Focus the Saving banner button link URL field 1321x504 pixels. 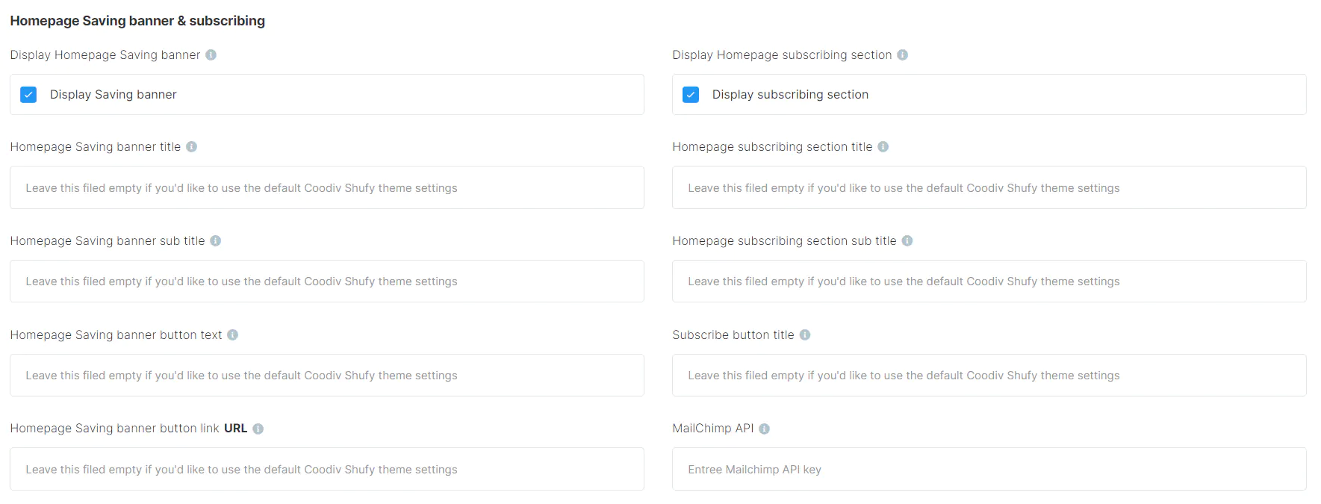[x=326, y=469]
